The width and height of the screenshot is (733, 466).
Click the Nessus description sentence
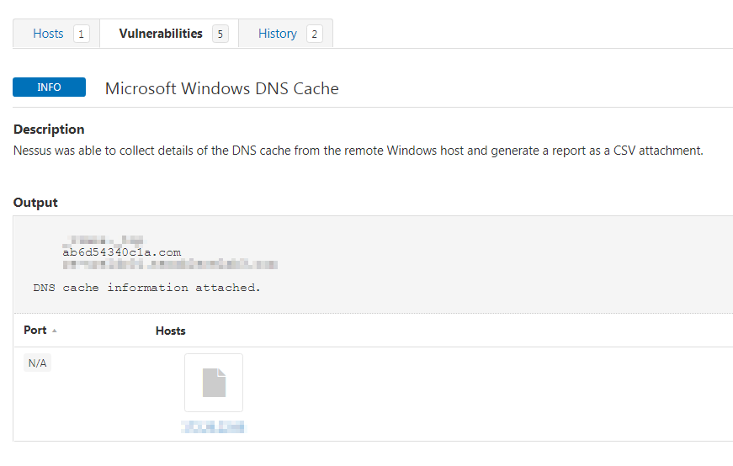click(359, 151)
